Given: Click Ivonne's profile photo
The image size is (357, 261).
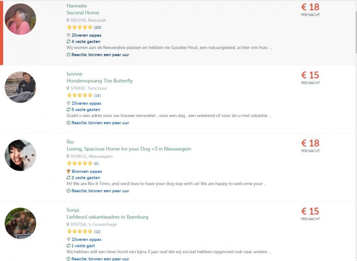Looking at the screenshot, I should click(20, 87).
